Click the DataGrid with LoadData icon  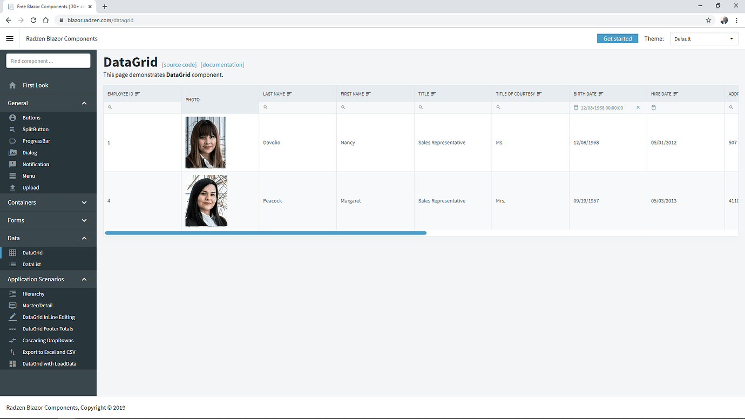(12, 364)
